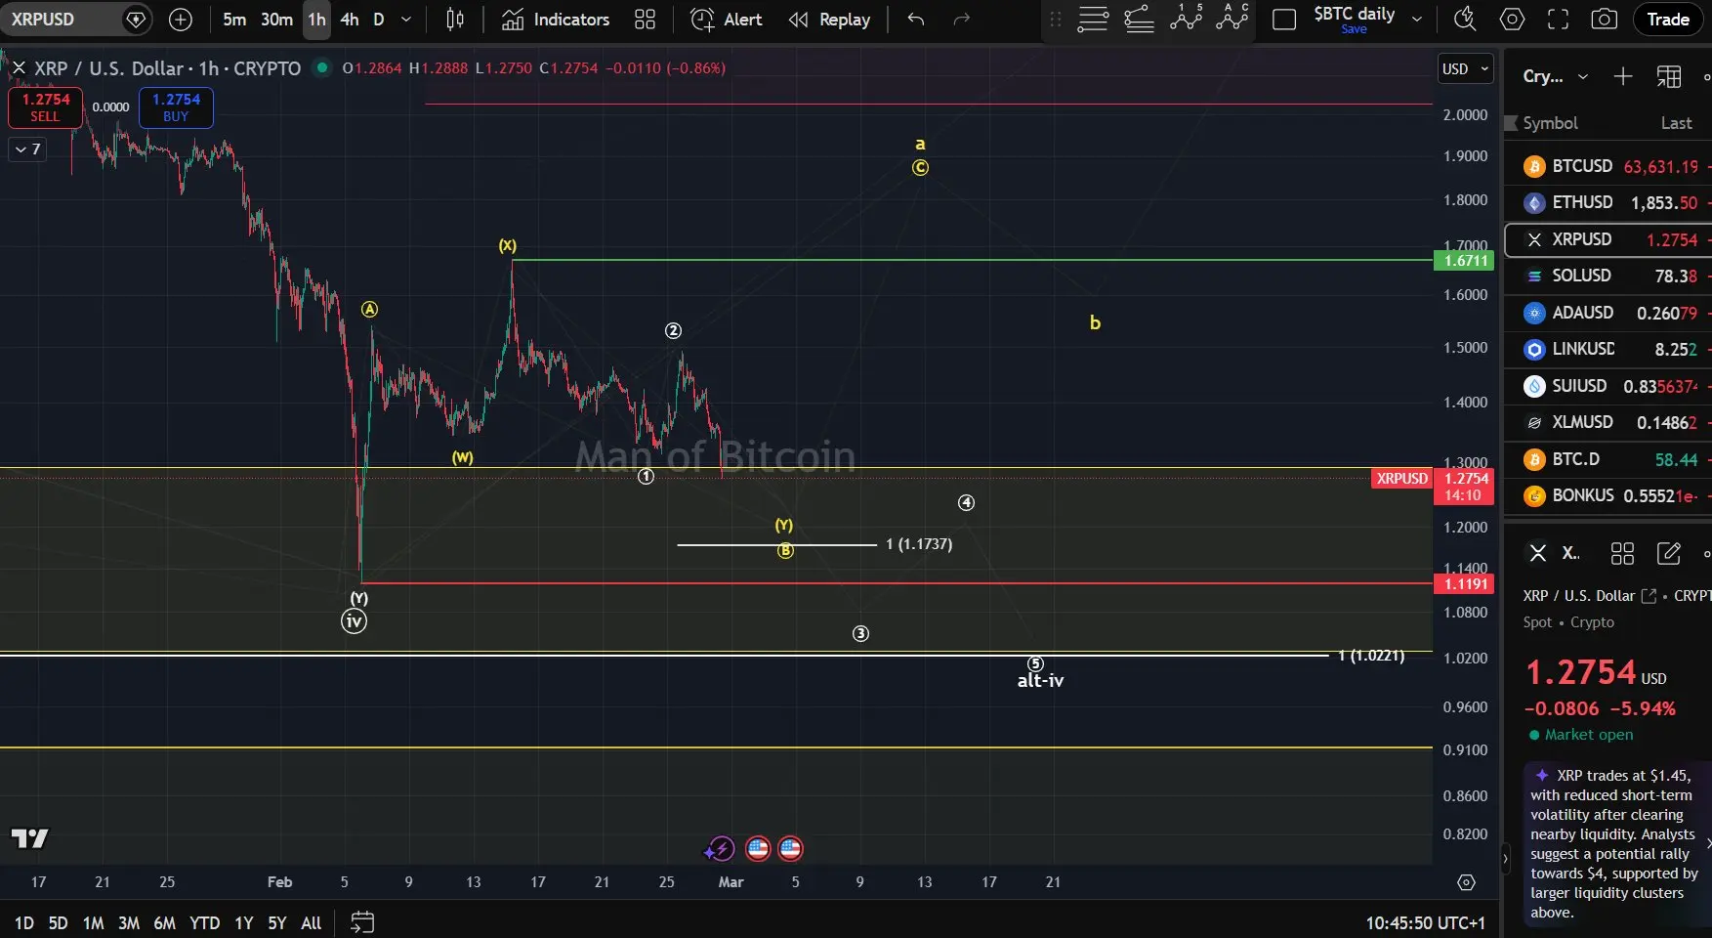Select the 1M date range
The height and width of the screenshot is (938, 1712).
[x=94, y=923]
